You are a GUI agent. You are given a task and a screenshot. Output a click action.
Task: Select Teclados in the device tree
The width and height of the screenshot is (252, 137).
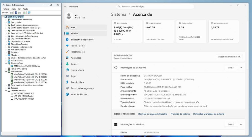14,88
